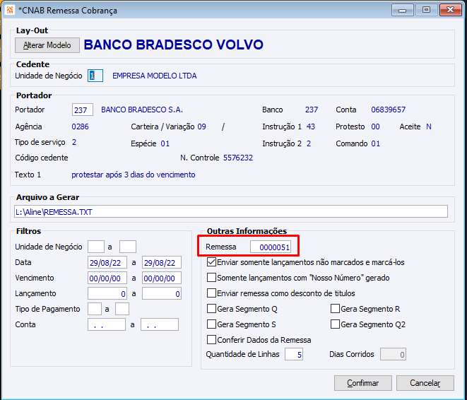Click the Agência value 0286
467x400 pixels.
coord(80,127)
